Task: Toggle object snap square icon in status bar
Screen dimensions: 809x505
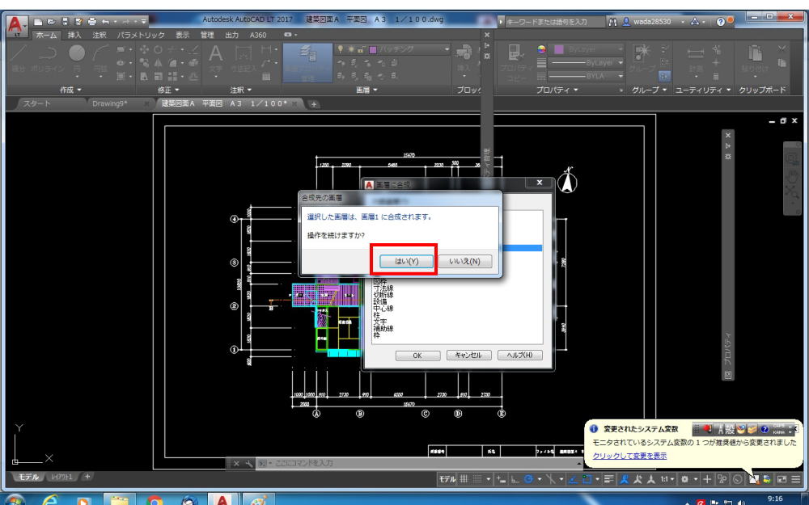Action: coord(587,479)
